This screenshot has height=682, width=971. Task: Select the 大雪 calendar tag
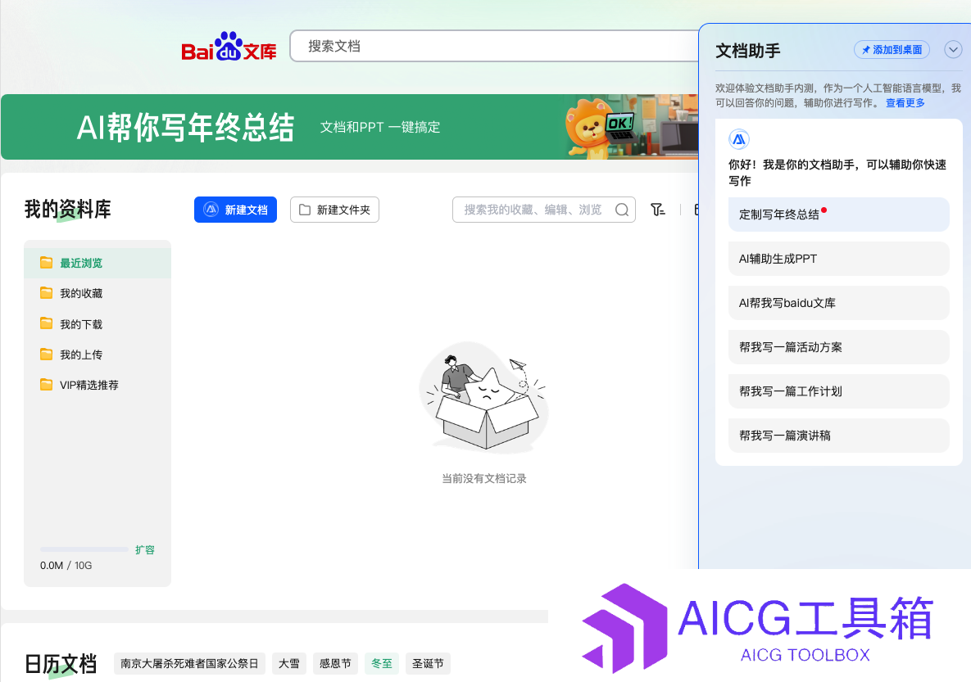tap(289, 663)
